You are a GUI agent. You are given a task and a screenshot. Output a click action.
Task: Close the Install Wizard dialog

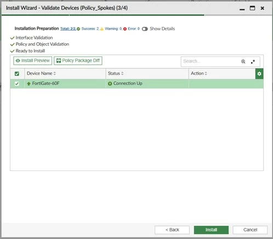point(263,8)
